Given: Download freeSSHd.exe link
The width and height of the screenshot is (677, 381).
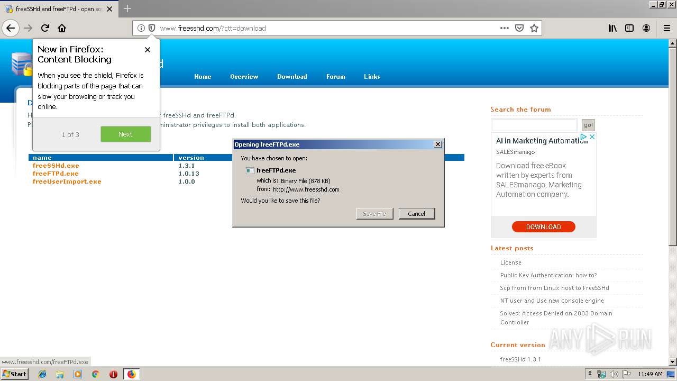Looking at the screenshot, I should [x=56, y=166].
